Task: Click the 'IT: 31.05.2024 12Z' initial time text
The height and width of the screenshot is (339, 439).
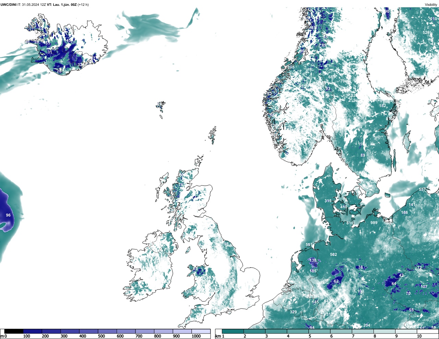Action: (x=32, y=4)
